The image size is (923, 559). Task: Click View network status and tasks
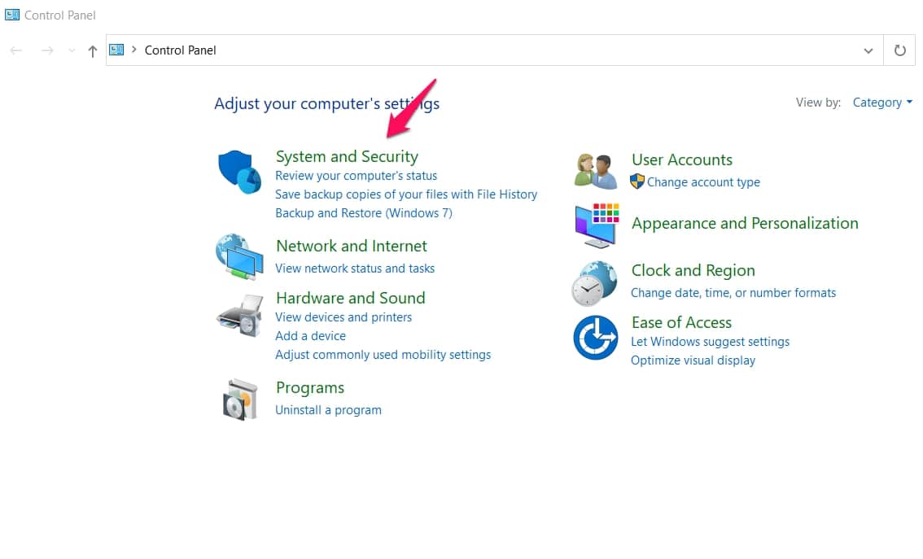(x=355, y=269)
